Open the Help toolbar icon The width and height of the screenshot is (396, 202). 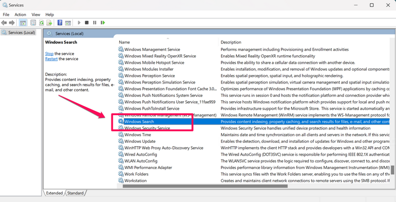(60, 23)
